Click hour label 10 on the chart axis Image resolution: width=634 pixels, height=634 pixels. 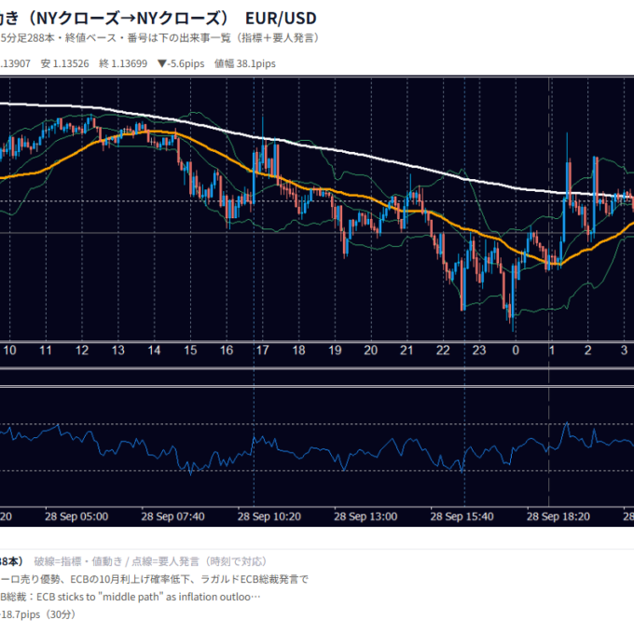pos(9,351)
